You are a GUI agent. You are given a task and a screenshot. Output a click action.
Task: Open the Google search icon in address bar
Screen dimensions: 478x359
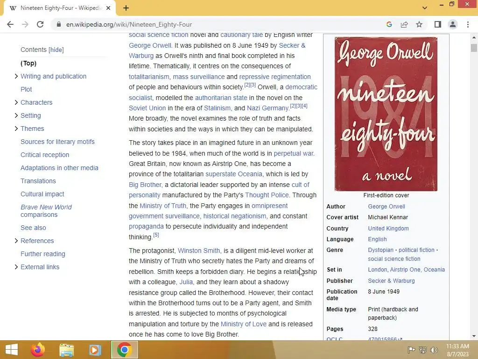pyautogui.click(x=389, y=24)
